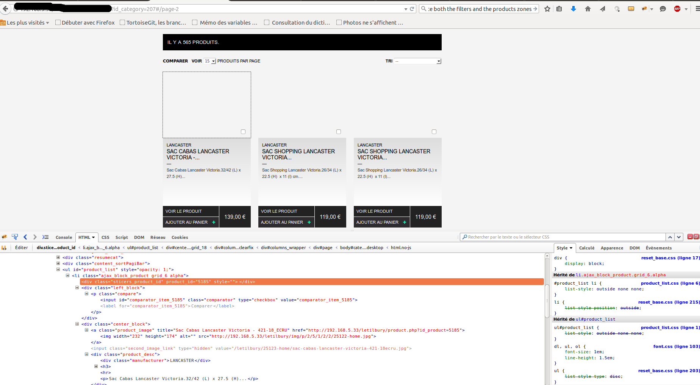Viewport: 700px width, 385px height.
Task: Open the Firebug icon dropdown arrow in browser toolbar
Action: [652, 9]
